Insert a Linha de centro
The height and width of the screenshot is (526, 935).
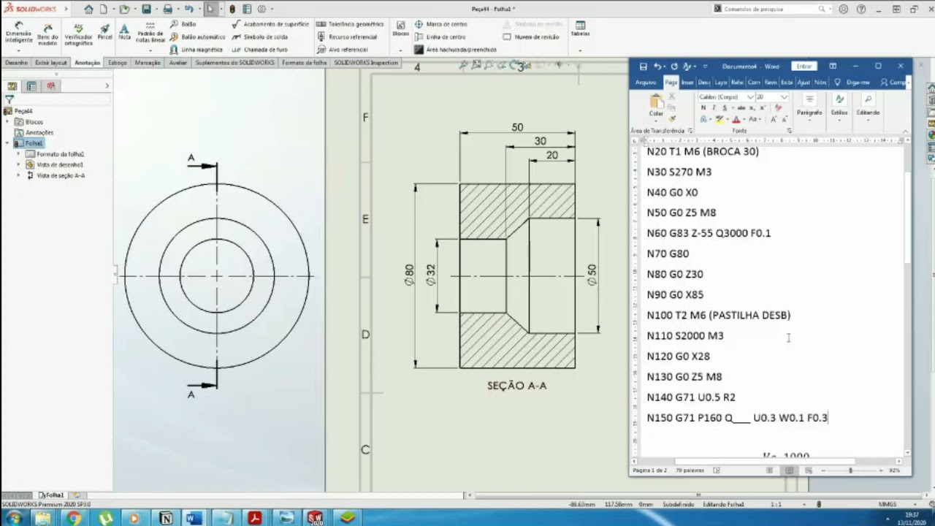point(440,37)
